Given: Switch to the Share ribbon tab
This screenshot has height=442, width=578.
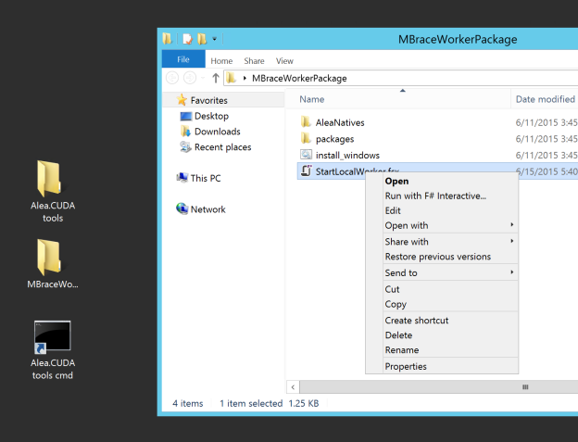Looking at the screenshot, I should pyautogui.click(x=254, y=61).
